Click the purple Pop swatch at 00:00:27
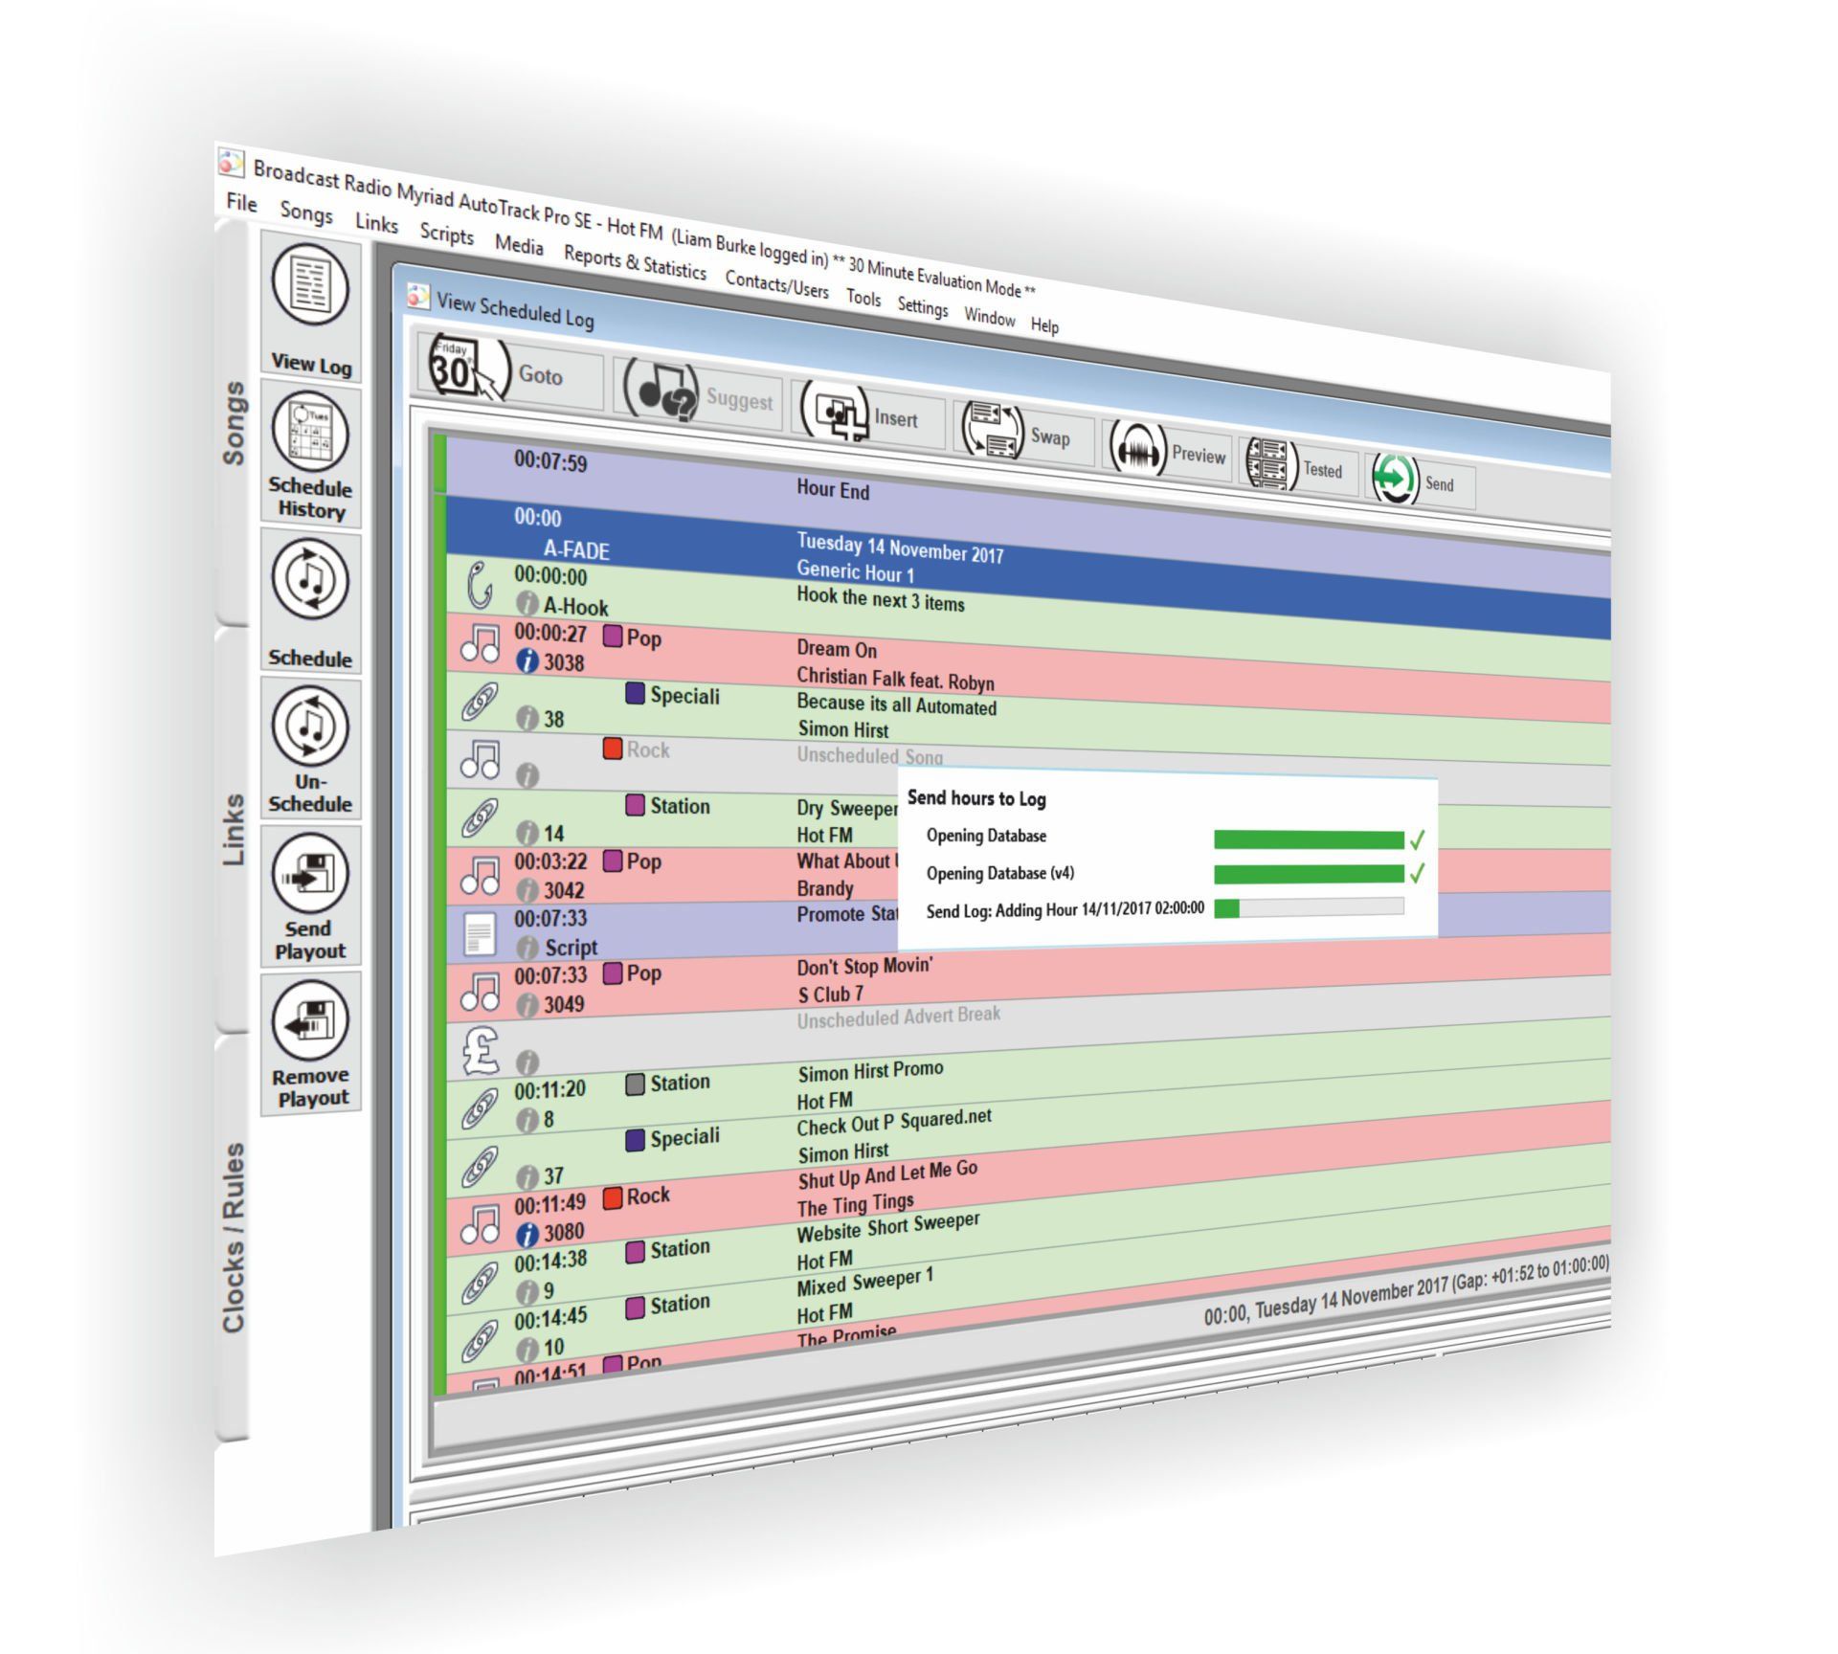Viewport: 1838px width, 1654px height. (x=613, y=636)
